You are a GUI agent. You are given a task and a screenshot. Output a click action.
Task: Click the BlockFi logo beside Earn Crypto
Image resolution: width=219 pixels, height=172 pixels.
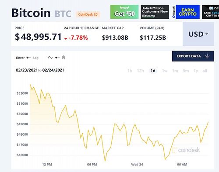pyautogui.click(x=174, y=12)
